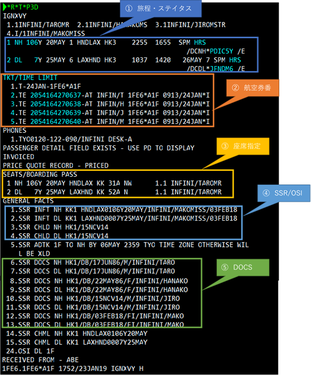The height and width of the screenshot is (375, 311).
Task: Click the GENERAL FACTS header
Action: click(28, 201)
